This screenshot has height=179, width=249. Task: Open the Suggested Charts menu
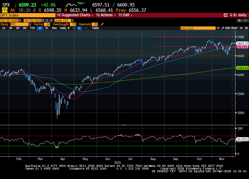pos(75,15)
